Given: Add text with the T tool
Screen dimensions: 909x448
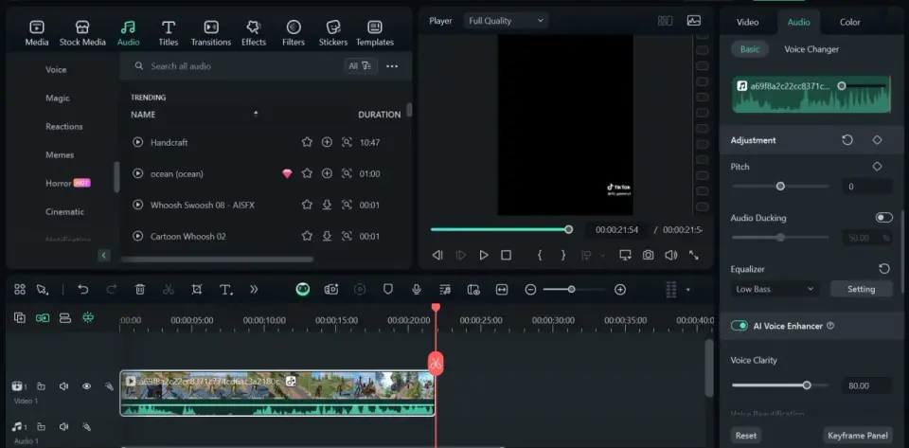Looking at the screenshot, I should 226,289.
